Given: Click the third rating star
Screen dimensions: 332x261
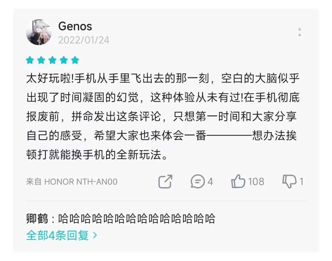Looking at the screenshot, I should (x=53, y=60).
